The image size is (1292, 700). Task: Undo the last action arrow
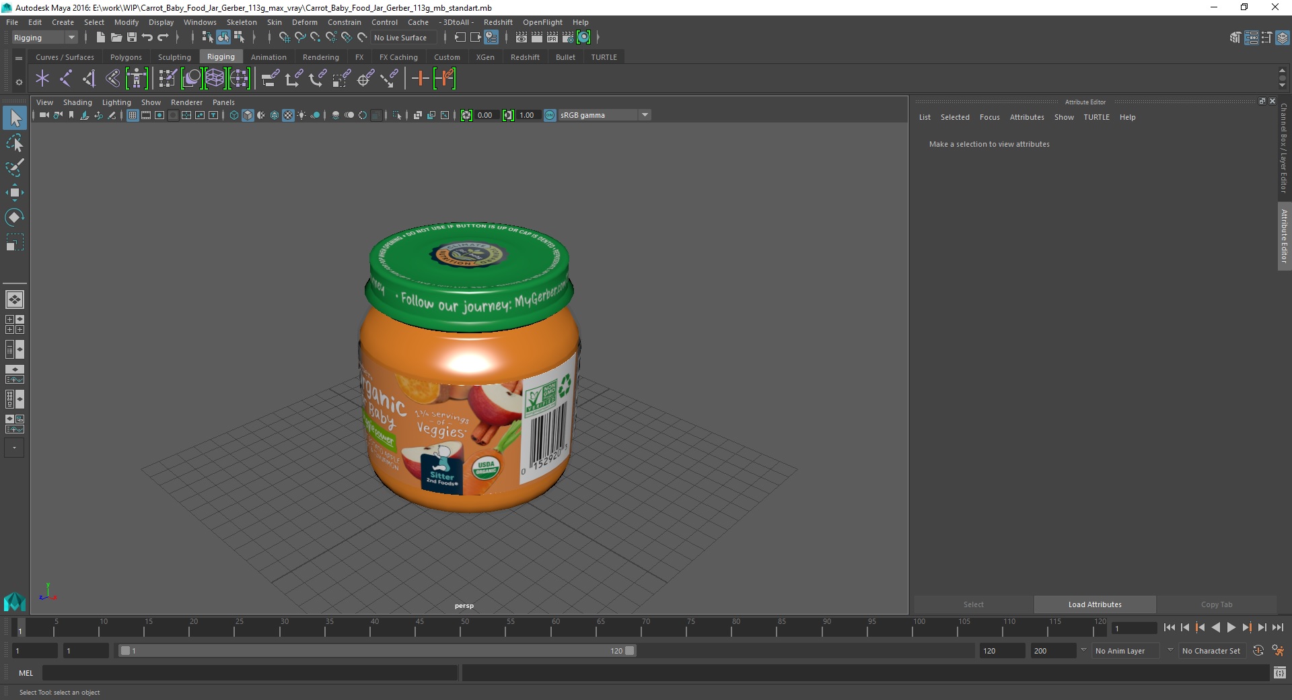pos(147,38)
